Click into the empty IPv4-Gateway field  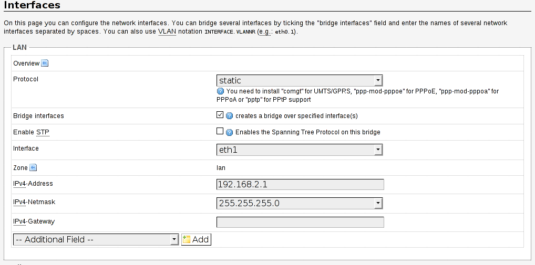(300, 222)
